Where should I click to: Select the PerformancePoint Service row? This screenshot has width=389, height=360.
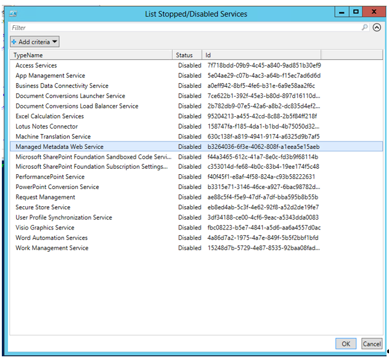196,177
